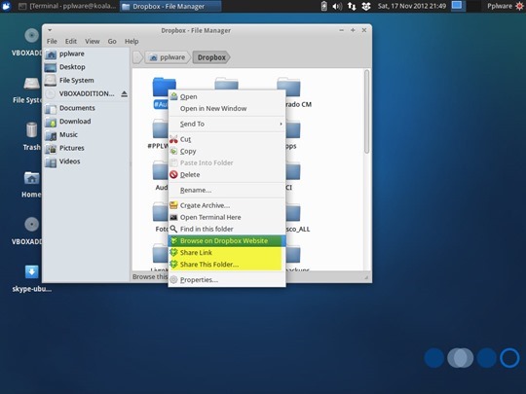Click Browse on Dropbox Website
This screenshot has height=394, width=526.
pyautogui.click(x=227, y=241)
